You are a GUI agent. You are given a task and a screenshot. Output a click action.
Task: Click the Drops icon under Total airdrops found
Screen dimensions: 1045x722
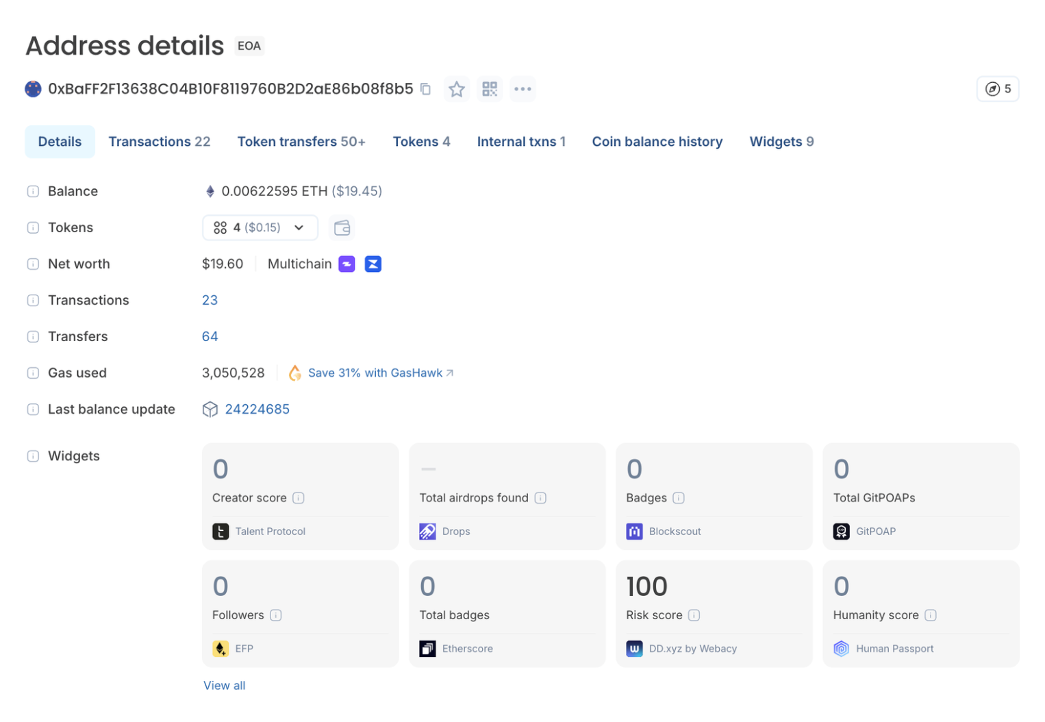pyautogui.click(x=427, y=531)
